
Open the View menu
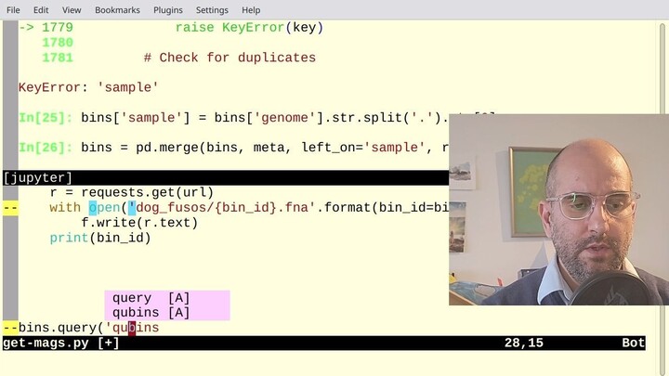coord(72,9)
